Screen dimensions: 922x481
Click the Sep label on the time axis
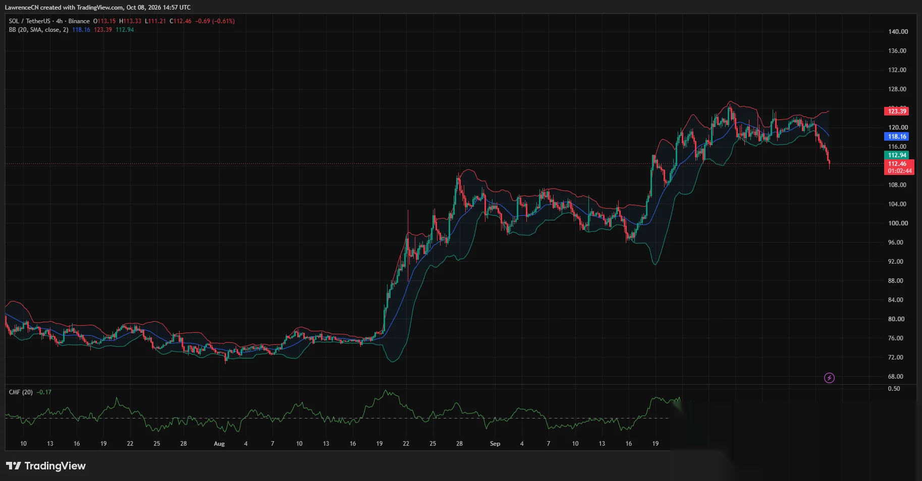click(495, 444)
